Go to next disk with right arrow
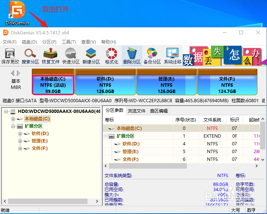The width and height of the screenshot is (267, 214). click(18, 73)
